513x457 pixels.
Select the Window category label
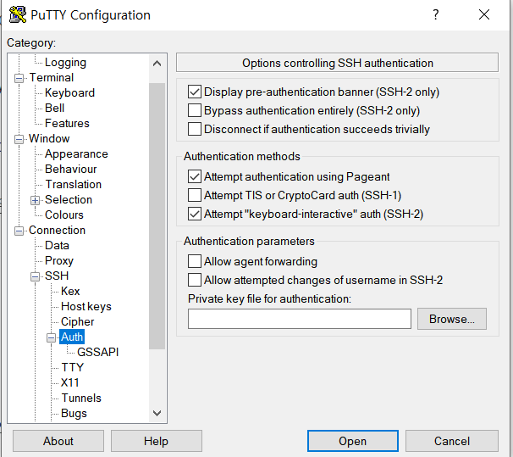click(x=49, y=138)
